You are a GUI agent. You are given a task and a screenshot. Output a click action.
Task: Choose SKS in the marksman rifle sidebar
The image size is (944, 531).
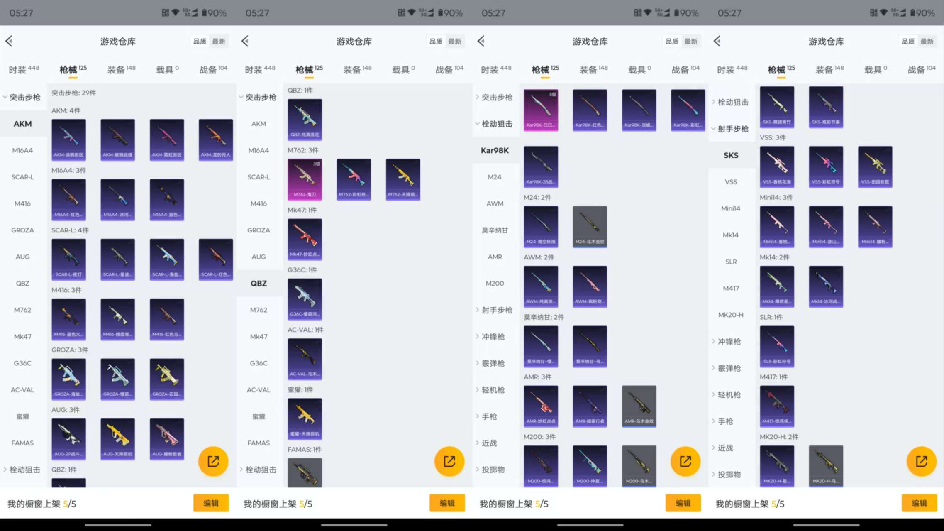point(731,155)
